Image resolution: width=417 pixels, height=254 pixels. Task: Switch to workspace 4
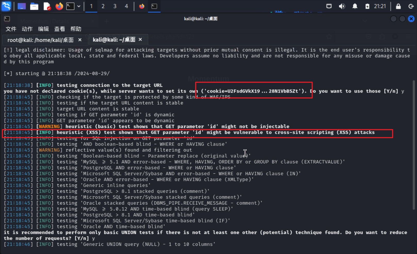(x=127, y=6)
